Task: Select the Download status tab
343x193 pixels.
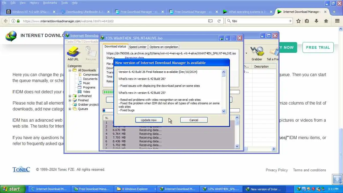Action: coord(115,46)
